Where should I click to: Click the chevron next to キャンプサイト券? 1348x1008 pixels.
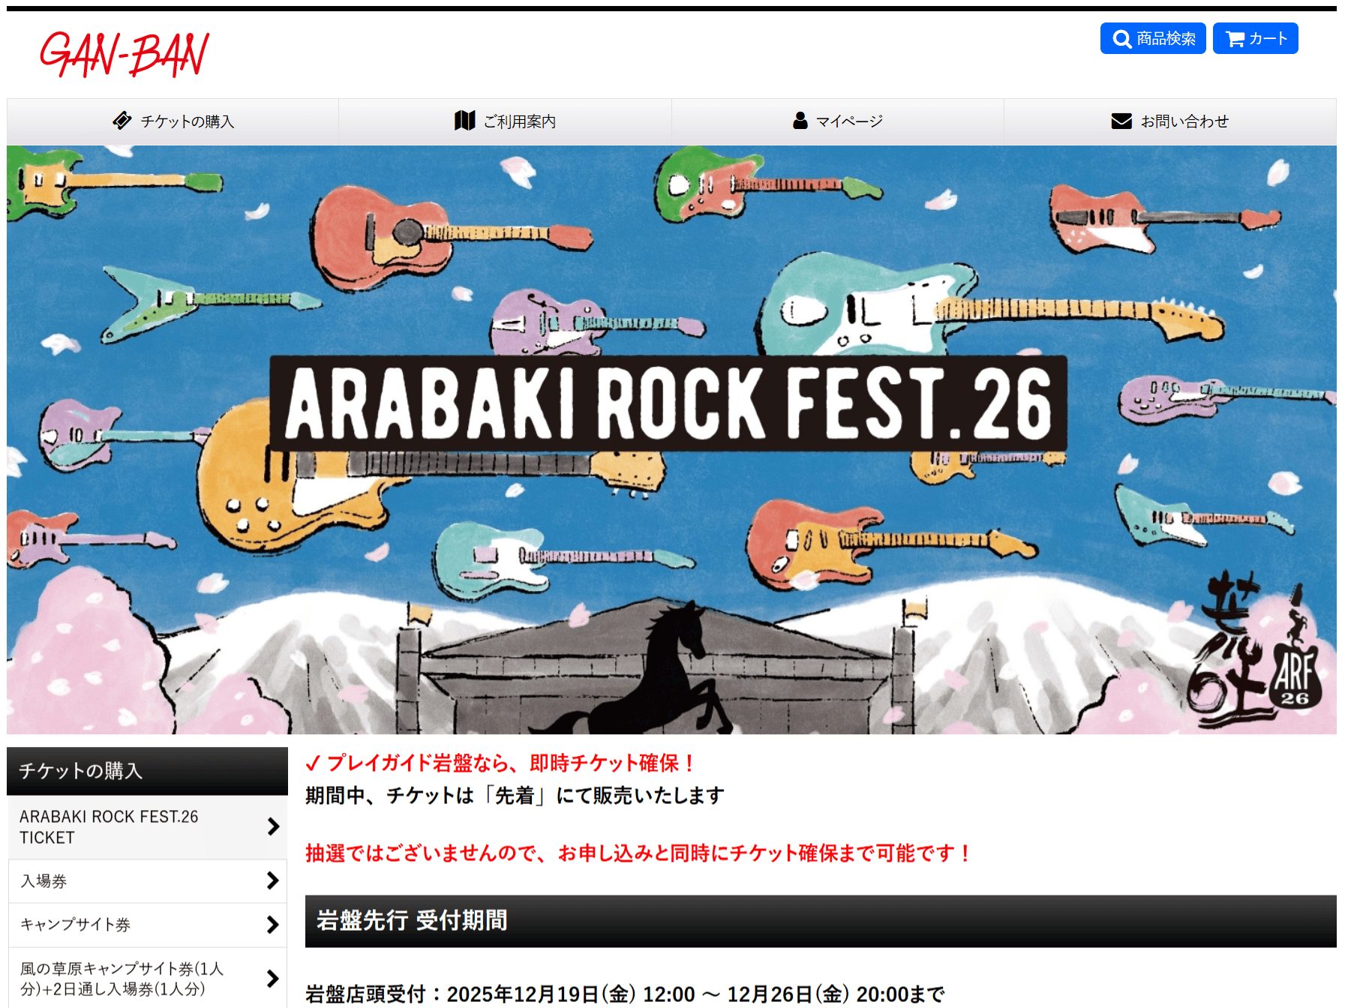[273, 925]
